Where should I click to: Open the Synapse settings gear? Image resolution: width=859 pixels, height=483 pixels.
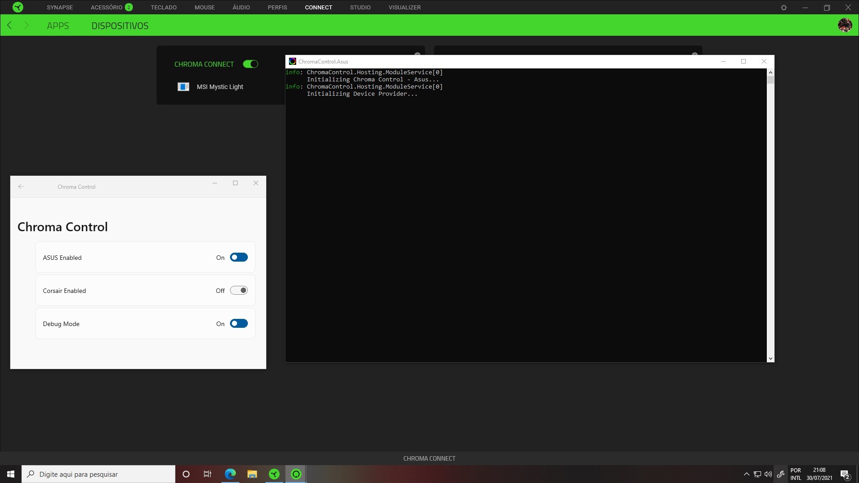tap(784, 7)
